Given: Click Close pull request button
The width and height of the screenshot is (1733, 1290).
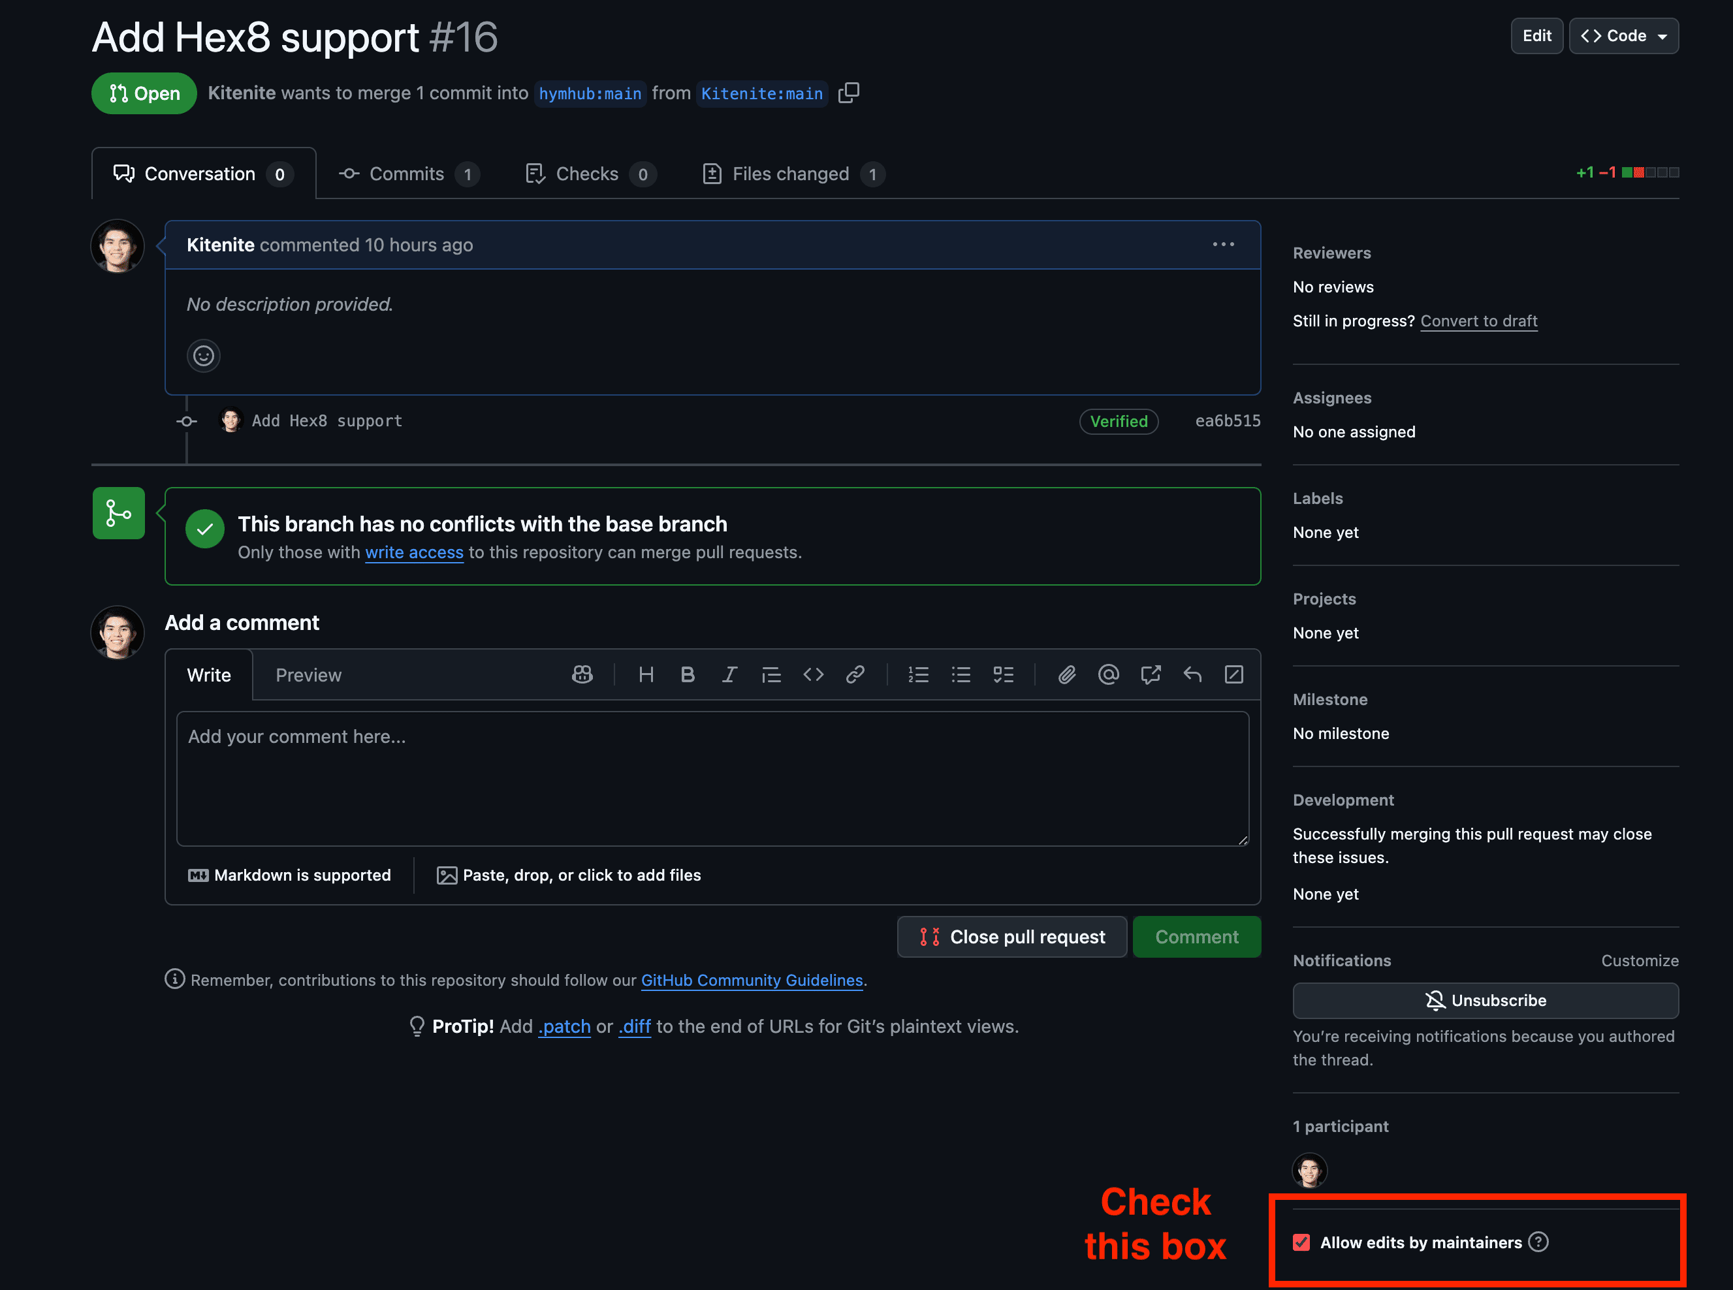Looking at the screenshot, I should click(1011, 937).
